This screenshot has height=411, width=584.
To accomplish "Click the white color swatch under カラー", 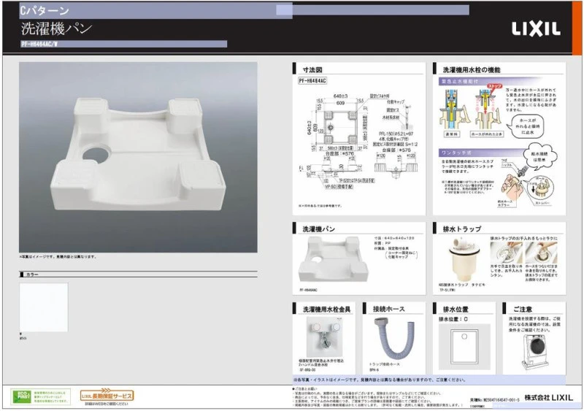I will [x=43, y=305].
